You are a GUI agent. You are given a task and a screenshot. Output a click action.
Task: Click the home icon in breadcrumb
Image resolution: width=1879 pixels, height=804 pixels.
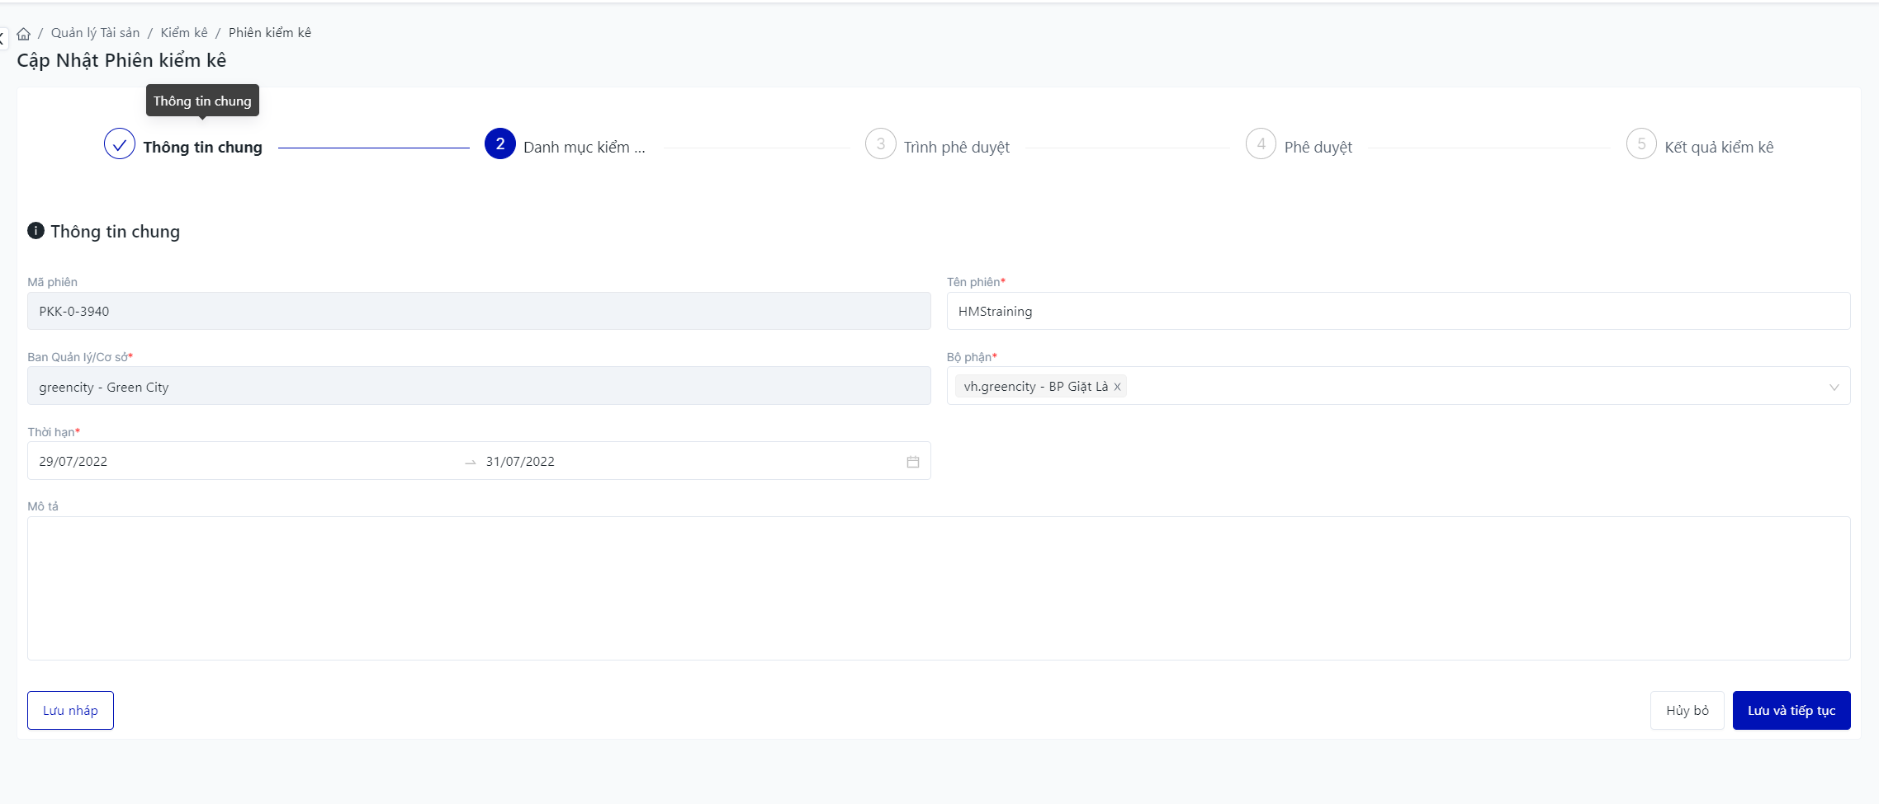(x=24, y=34)
